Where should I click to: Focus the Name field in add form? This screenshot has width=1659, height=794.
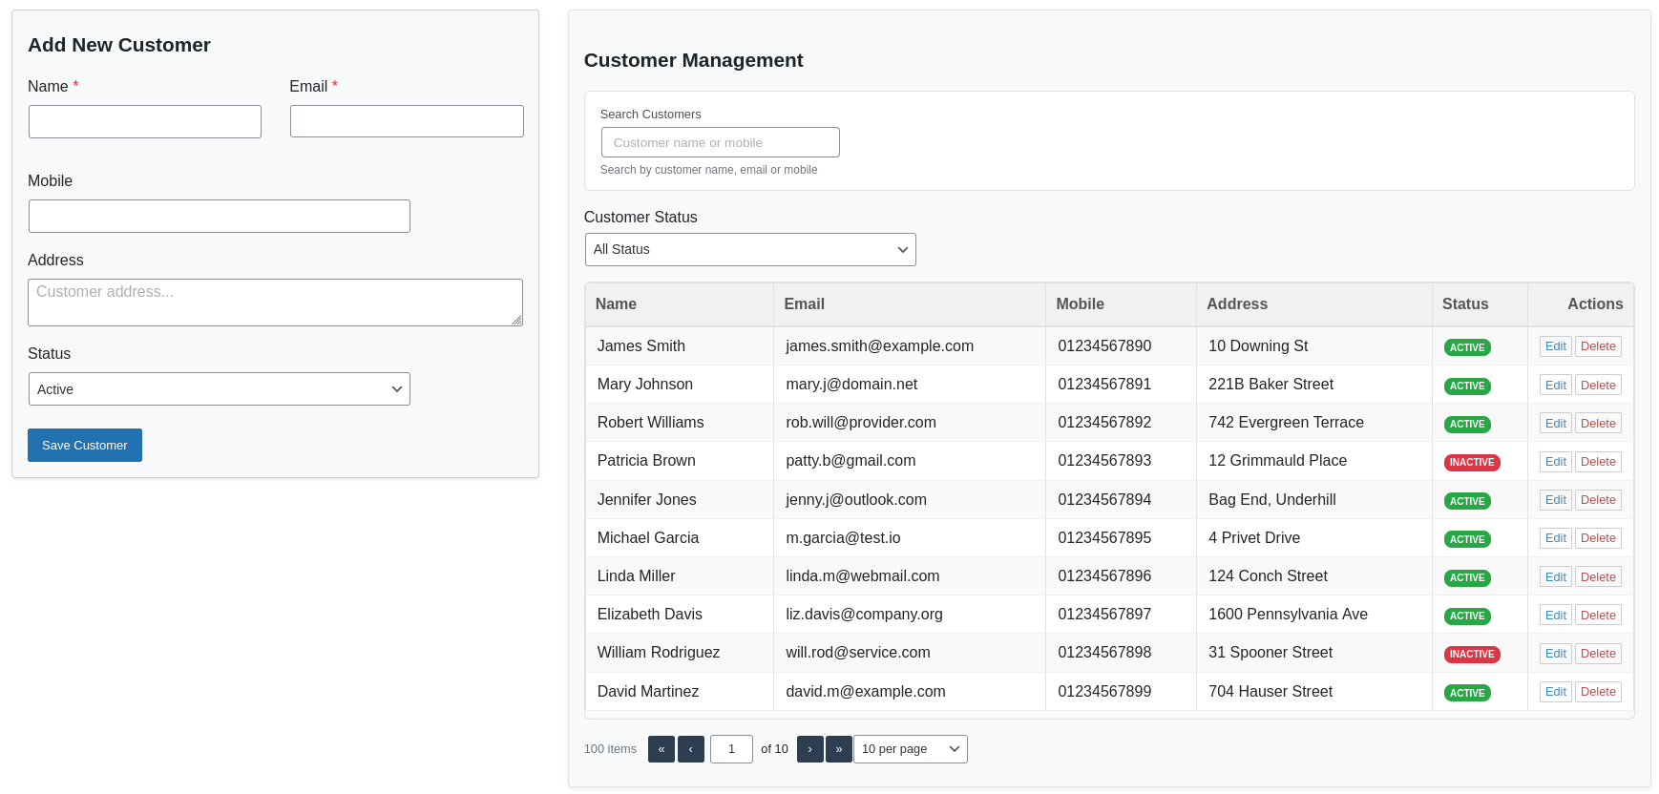145,122
